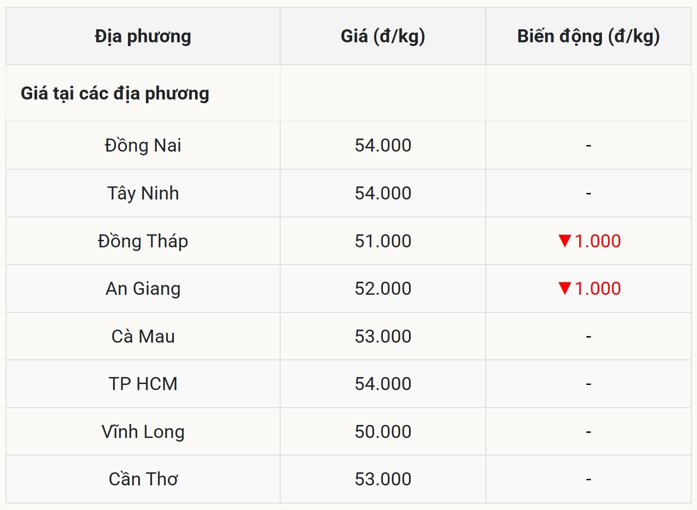Click the dash change value for TP HCM
Viewport: 697px width, 510px height.
[x=588, y=384]
